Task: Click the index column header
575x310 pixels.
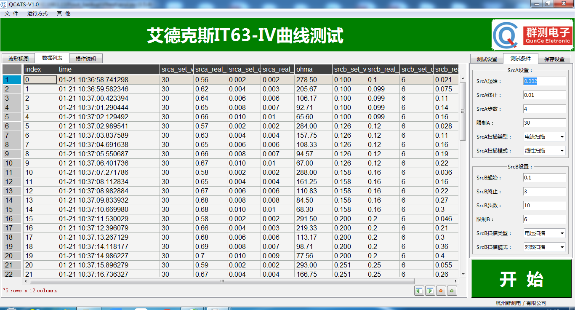Action: pos(40,69)
